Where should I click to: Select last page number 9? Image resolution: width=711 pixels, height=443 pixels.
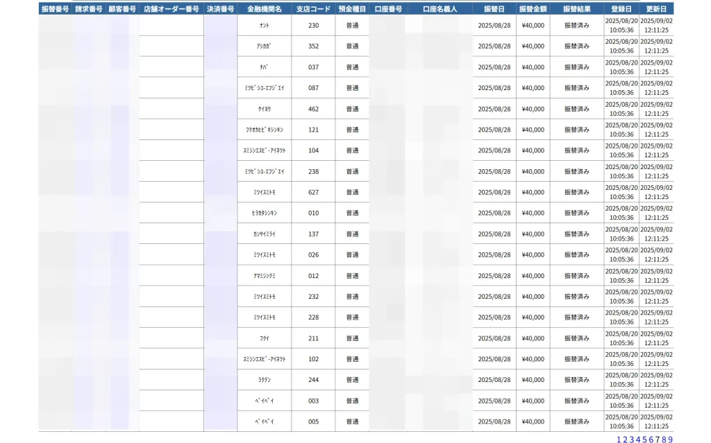[x=670, y=440]
